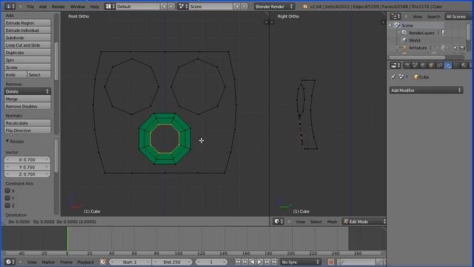This screenshot has width=474, height=267.
Task: Open the Object properties tab
Action: pyautogui.click(x=431, y=65)
